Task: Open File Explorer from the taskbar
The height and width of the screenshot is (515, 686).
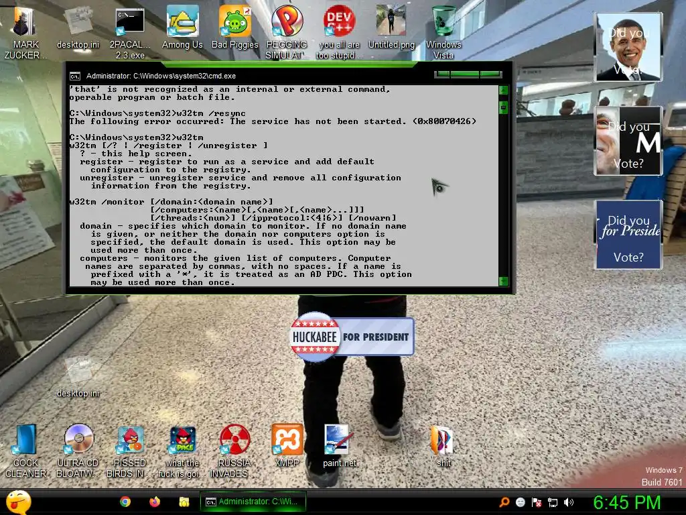Action: 184,502
